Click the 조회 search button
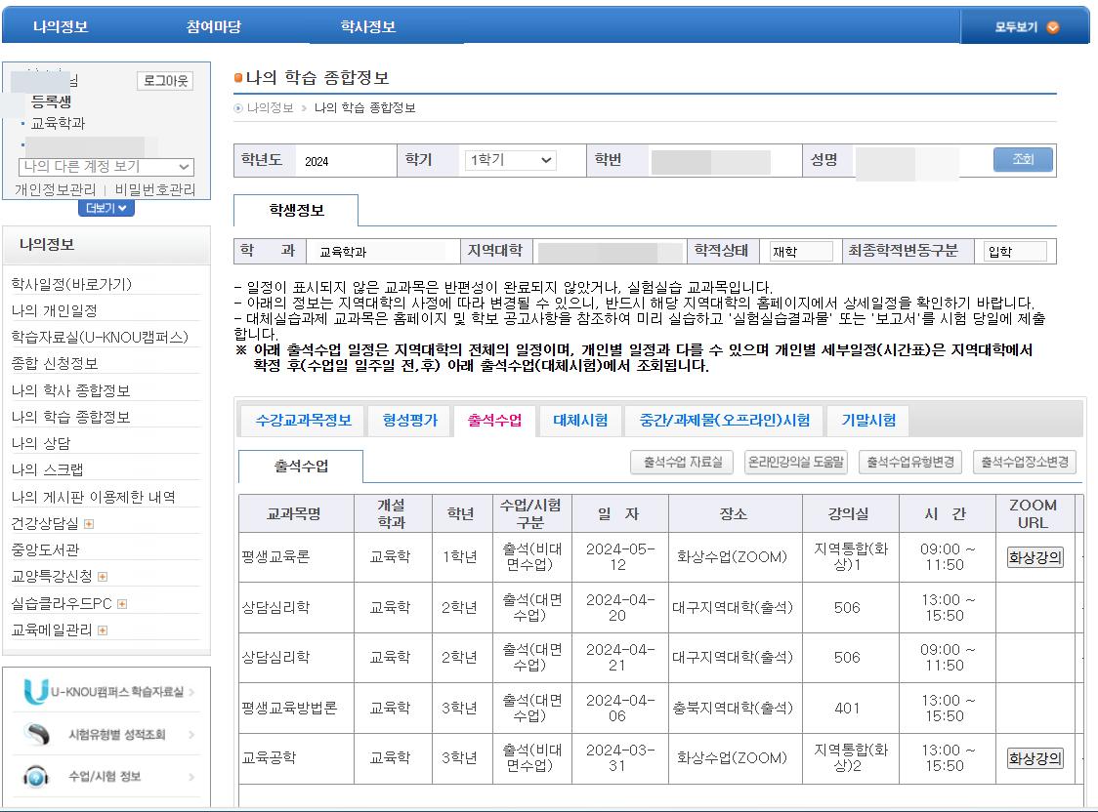 pos(1023,159)
